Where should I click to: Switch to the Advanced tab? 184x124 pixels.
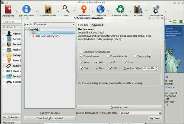point(97,25)
